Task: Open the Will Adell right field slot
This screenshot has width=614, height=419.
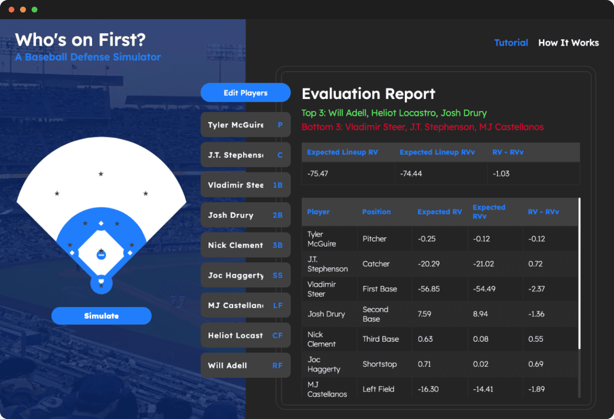Action: tap(245, 365)
